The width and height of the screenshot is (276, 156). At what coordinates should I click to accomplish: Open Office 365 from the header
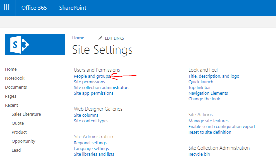point(34,8)
